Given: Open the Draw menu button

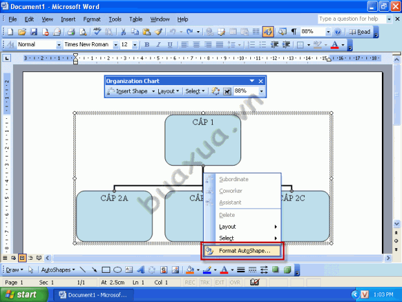Looking at the screenshot, I should tap(14, 270).
